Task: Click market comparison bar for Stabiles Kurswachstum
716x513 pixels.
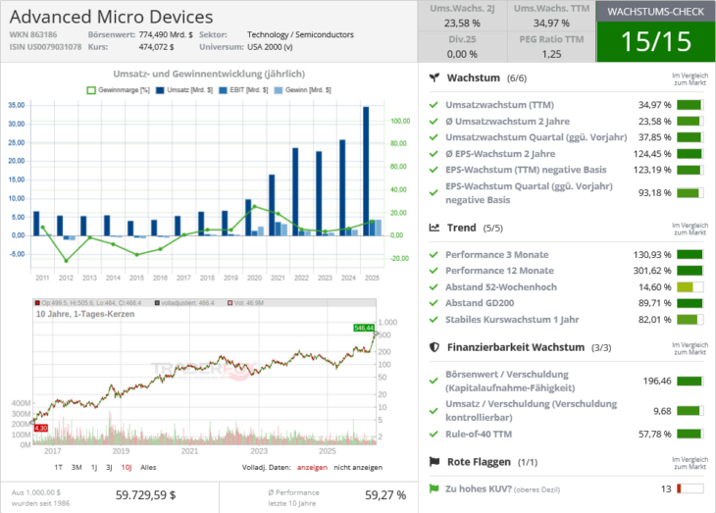Action: pyautogui.click(x=690, y=320)
